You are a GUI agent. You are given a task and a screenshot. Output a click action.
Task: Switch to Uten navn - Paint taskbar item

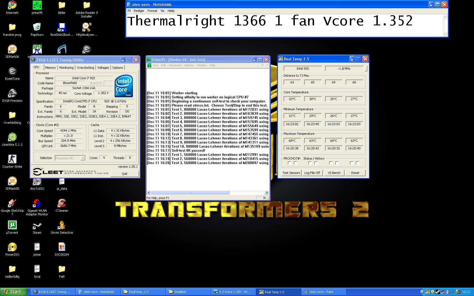pyautogui.click(x=324, y=292)
